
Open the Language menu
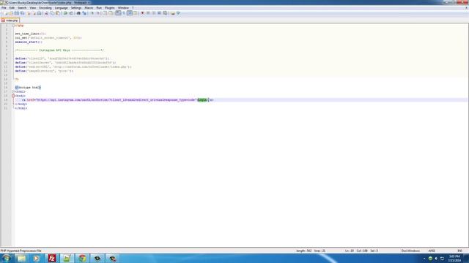click(62, 8)
